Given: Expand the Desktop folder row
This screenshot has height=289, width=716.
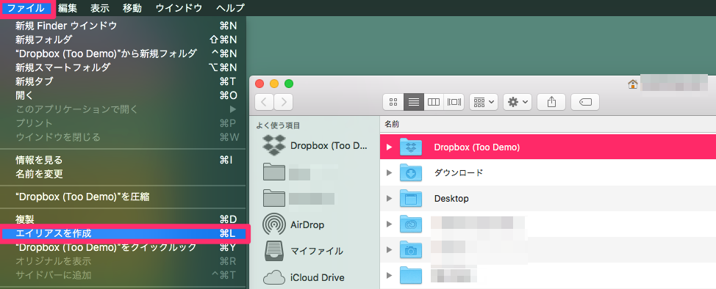Looking at the screenshot, I should (389, 198).
